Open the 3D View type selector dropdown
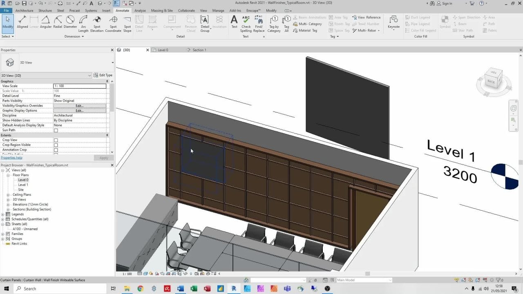This screenshot has width=523, height=294. tap(112, 62)
